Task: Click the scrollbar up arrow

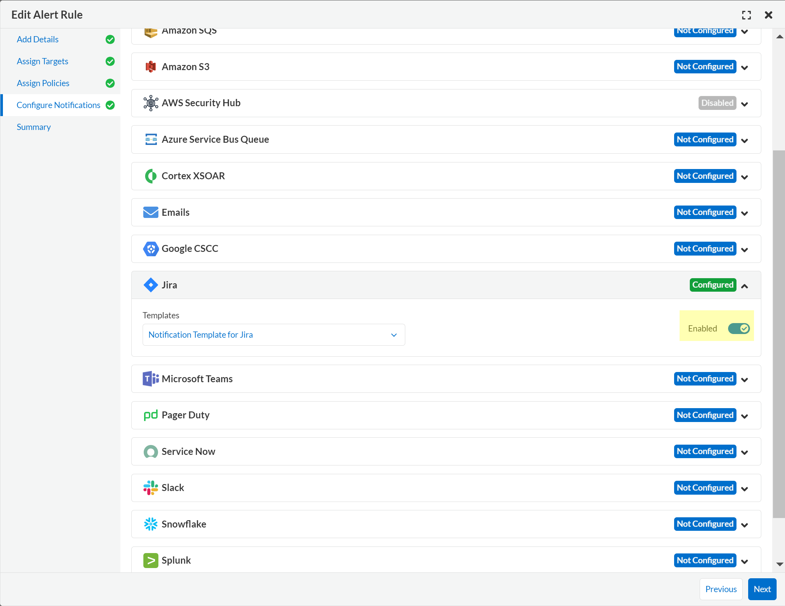Action: (780, 37)
